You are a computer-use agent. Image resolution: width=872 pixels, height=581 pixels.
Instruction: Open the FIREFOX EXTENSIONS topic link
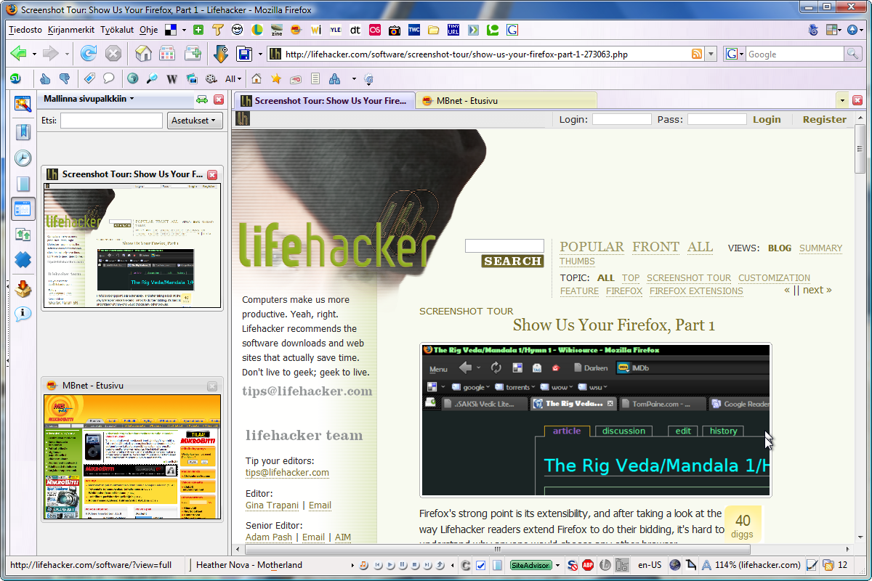696,291
